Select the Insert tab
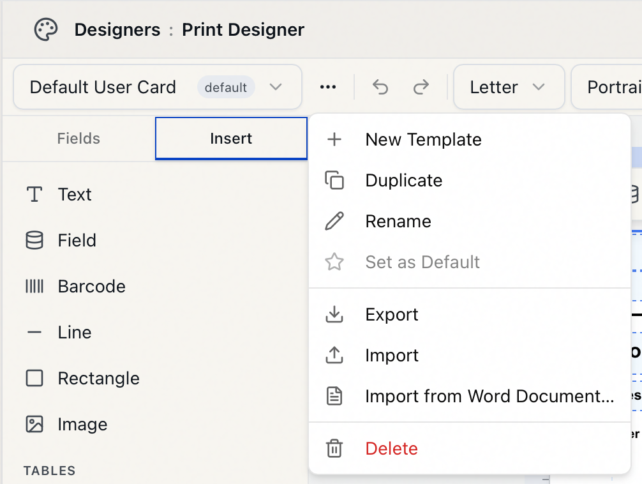 pos(231,139)
